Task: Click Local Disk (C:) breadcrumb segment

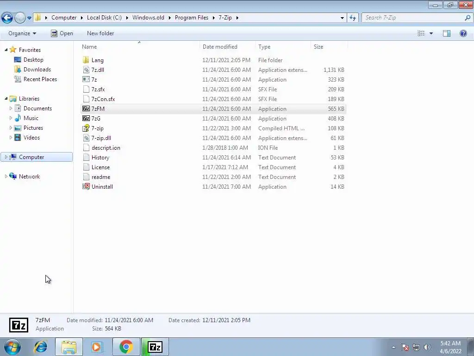Action: 104,18
